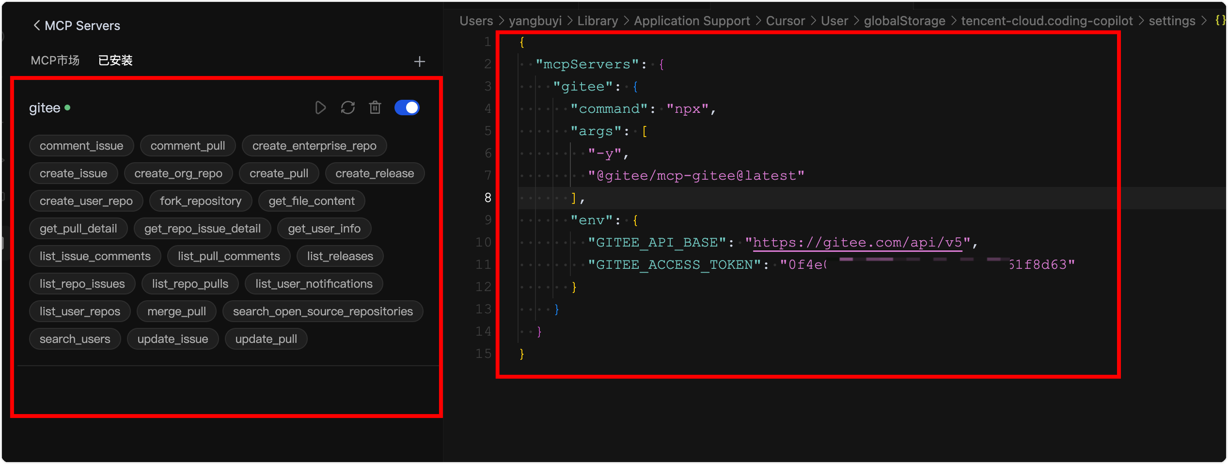Viewport: 1228px width, 464px height.
Task: Open the Cursor breadcrumb segment
Action: (x=786, y=21)
